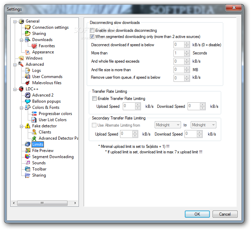Click tree scrollbar left arrow
The height and width of the screenshot is (230, 251).
pos(14,203)
